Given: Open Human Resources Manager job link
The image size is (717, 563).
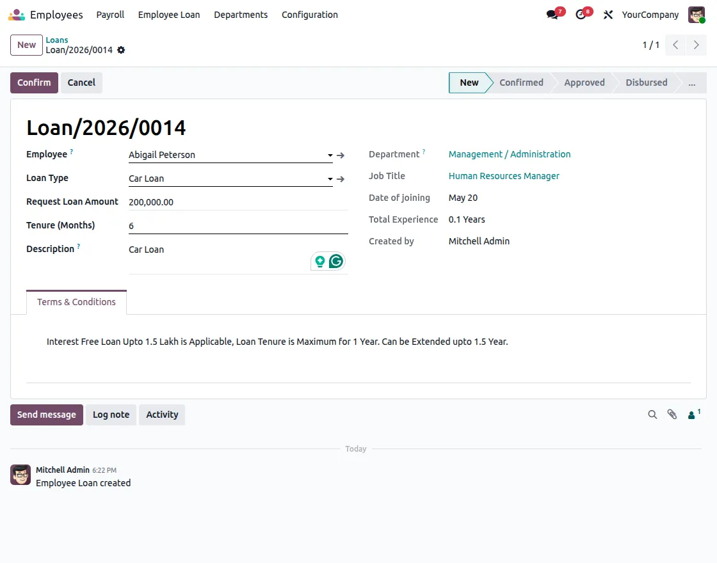Looking at the screenshot, I should [503, 176].
